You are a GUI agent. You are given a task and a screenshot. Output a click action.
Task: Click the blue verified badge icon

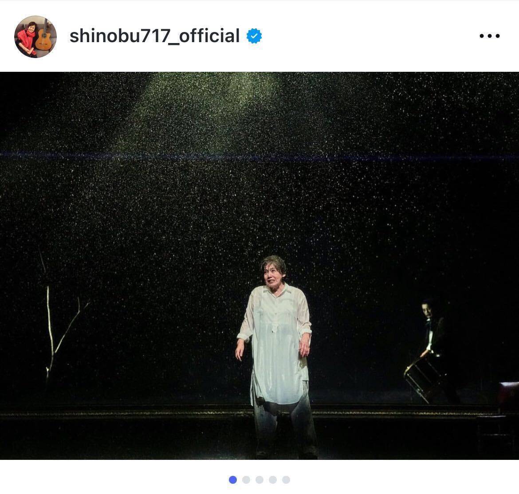coord(254,36)
